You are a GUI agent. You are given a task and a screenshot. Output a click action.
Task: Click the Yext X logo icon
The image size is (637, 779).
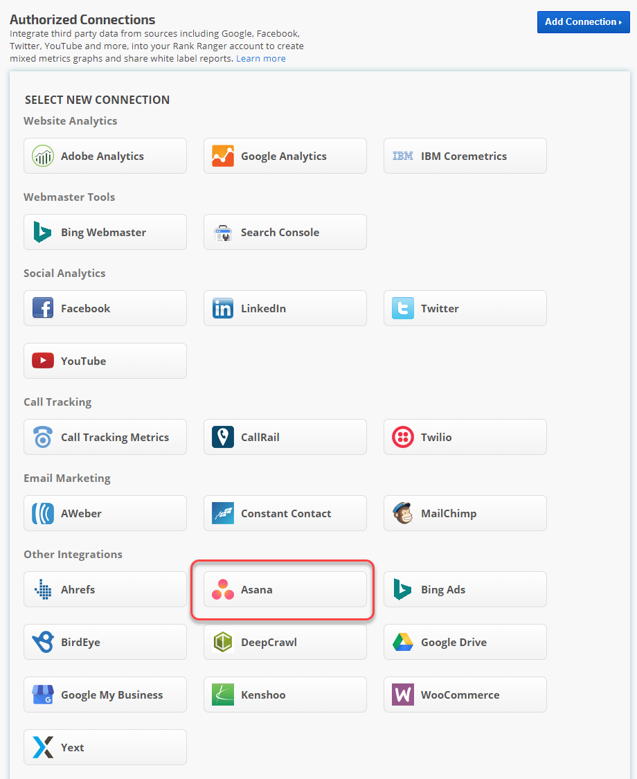pyautogui.click(x=43, y=747)
